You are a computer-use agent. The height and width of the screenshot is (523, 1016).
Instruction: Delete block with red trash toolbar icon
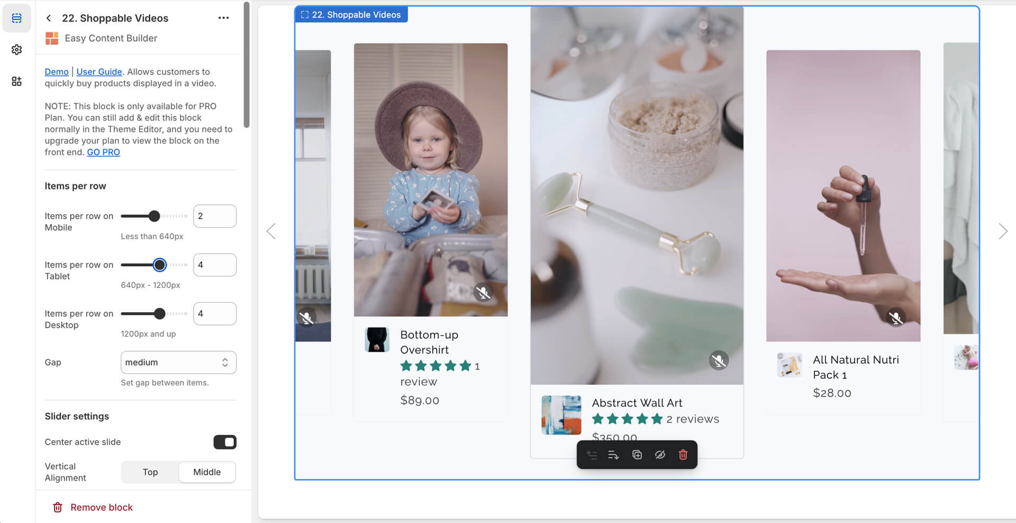pos(683,455)
